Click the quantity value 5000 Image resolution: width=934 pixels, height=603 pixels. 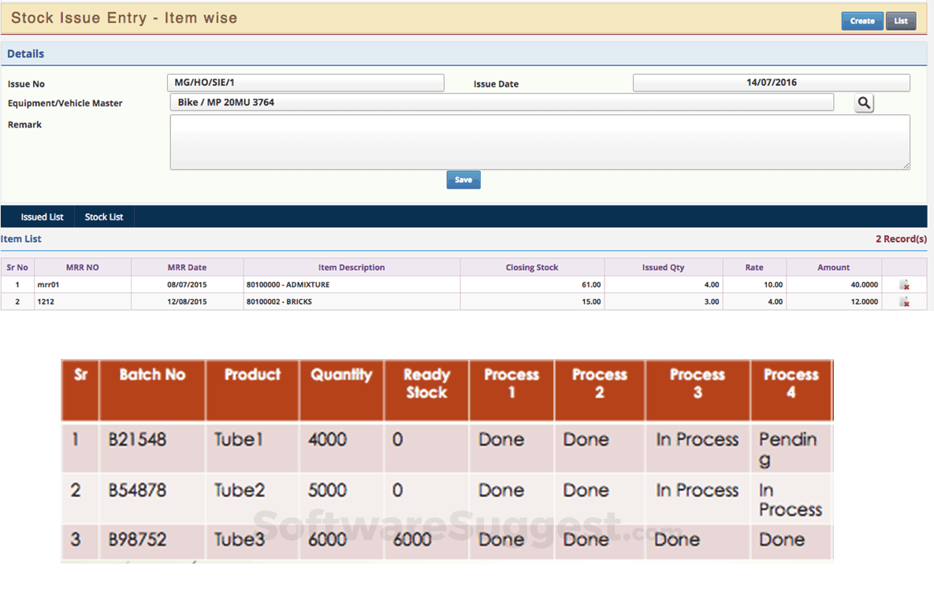(x=327, y=490)
